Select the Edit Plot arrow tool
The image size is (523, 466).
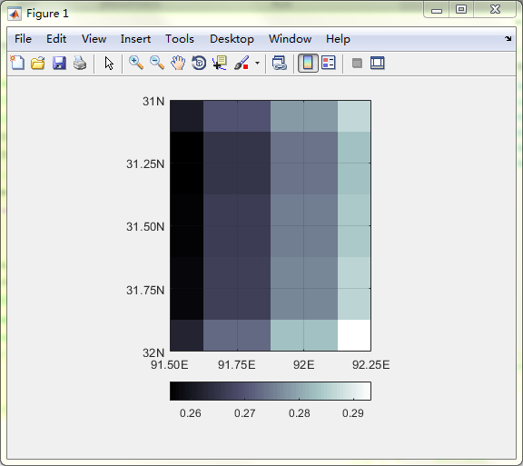tap(109, 63)
